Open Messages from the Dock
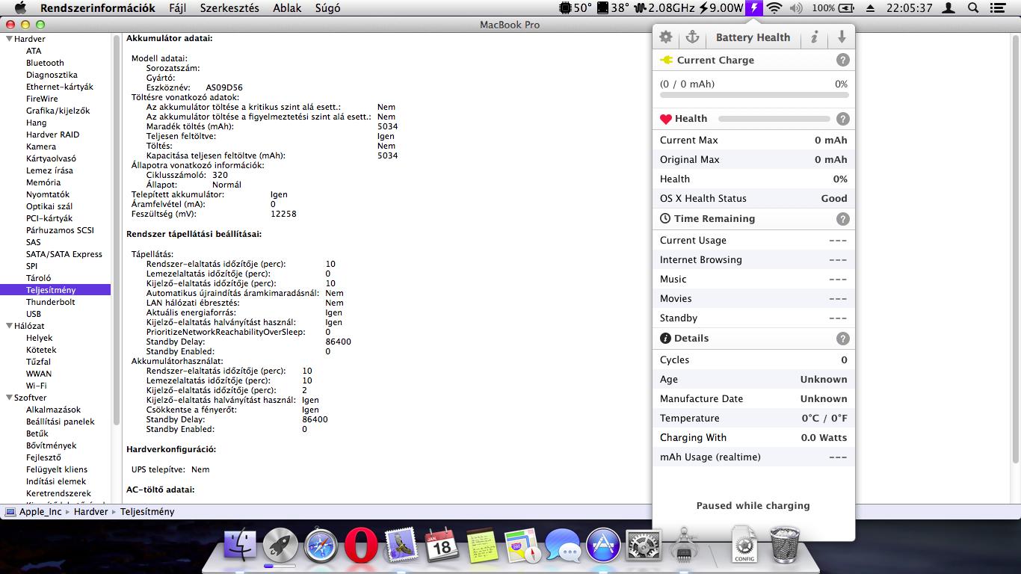Screen dimensions: 1021x574 click(x=563, y=545)
